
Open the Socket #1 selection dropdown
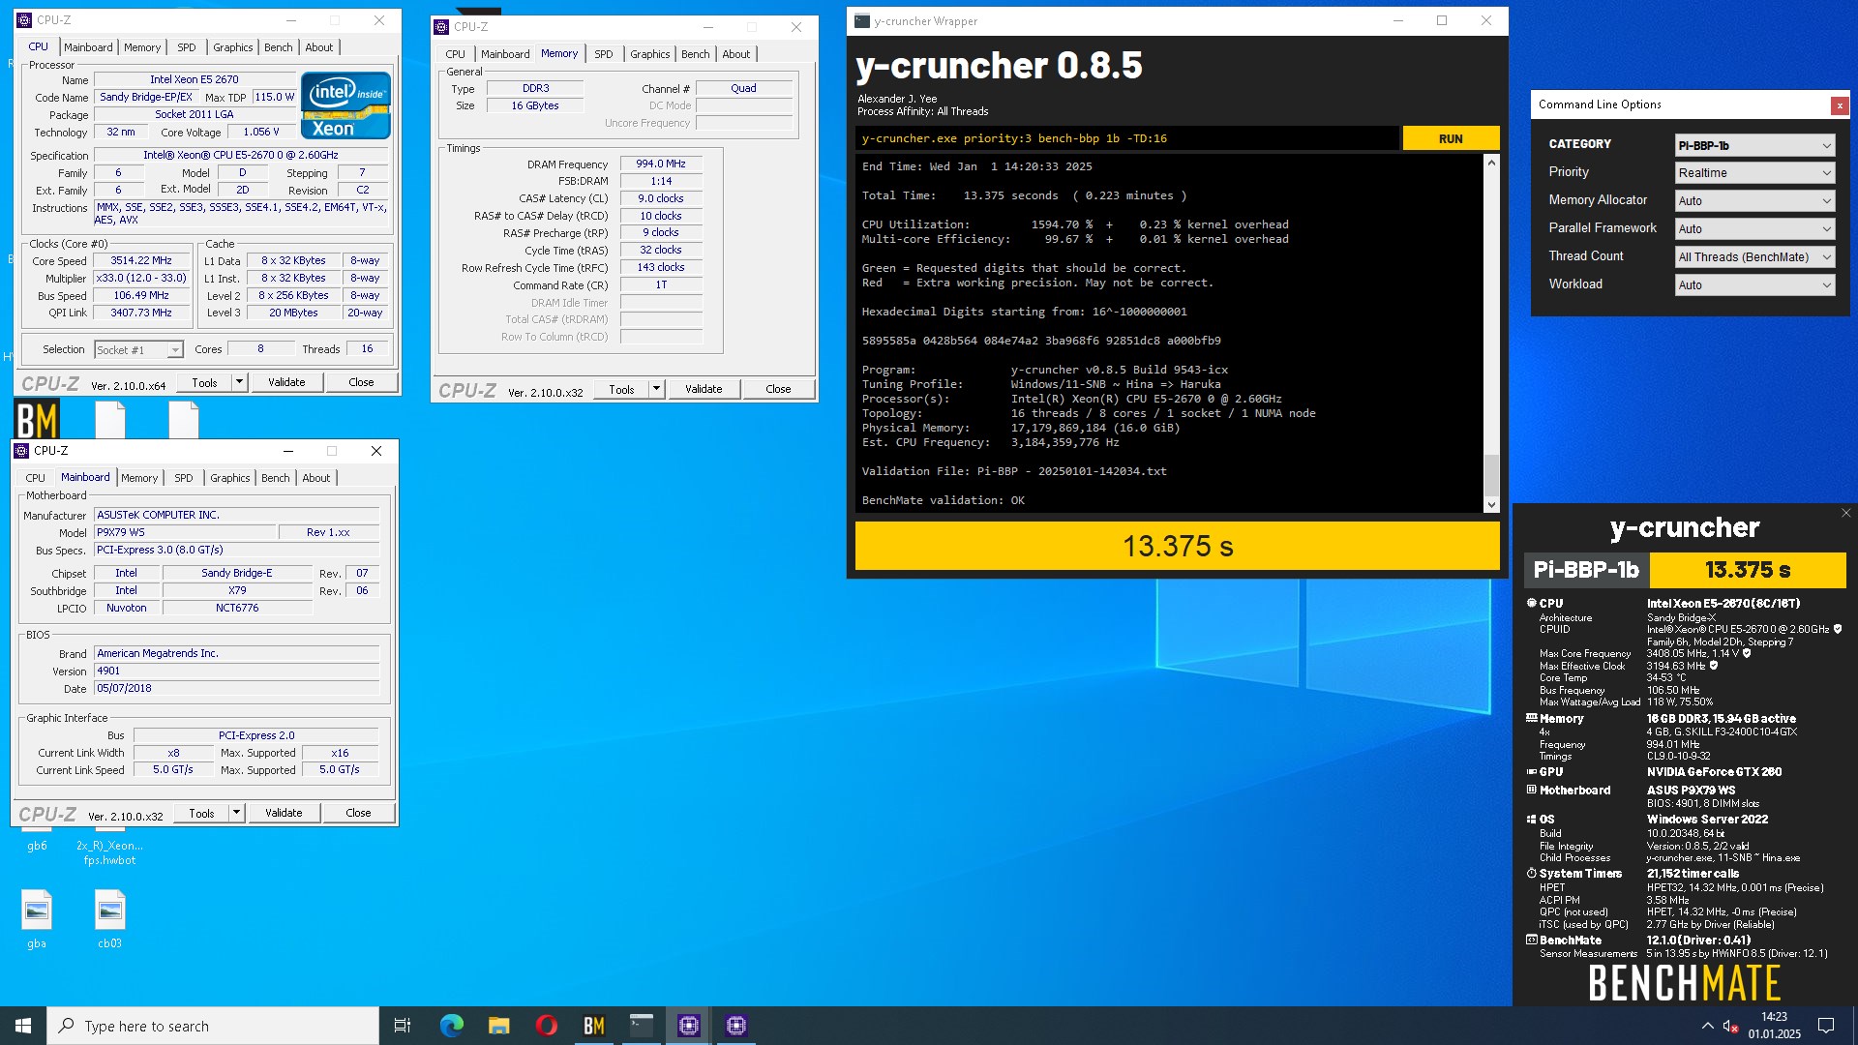coord(138,349)
